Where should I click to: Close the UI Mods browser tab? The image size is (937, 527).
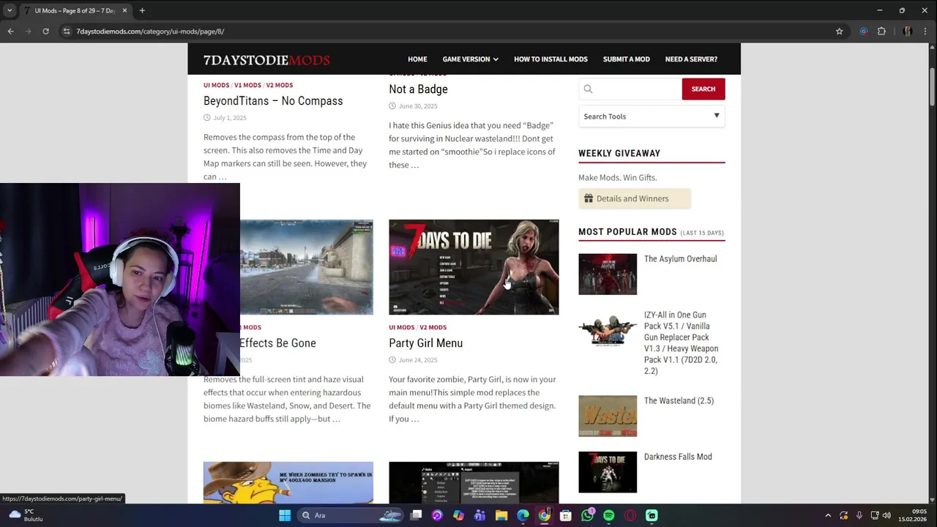click(x=124, y=10)
